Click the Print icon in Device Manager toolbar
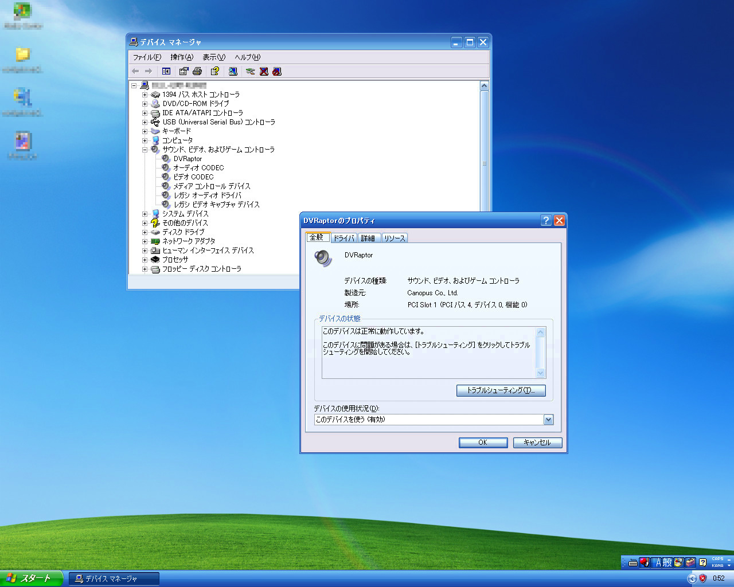This screenshot has height=587, width=734. click(x=197, y=71)
